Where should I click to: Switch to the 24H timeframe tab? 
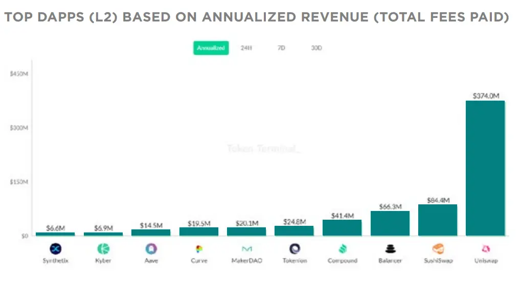click(246, 48)
